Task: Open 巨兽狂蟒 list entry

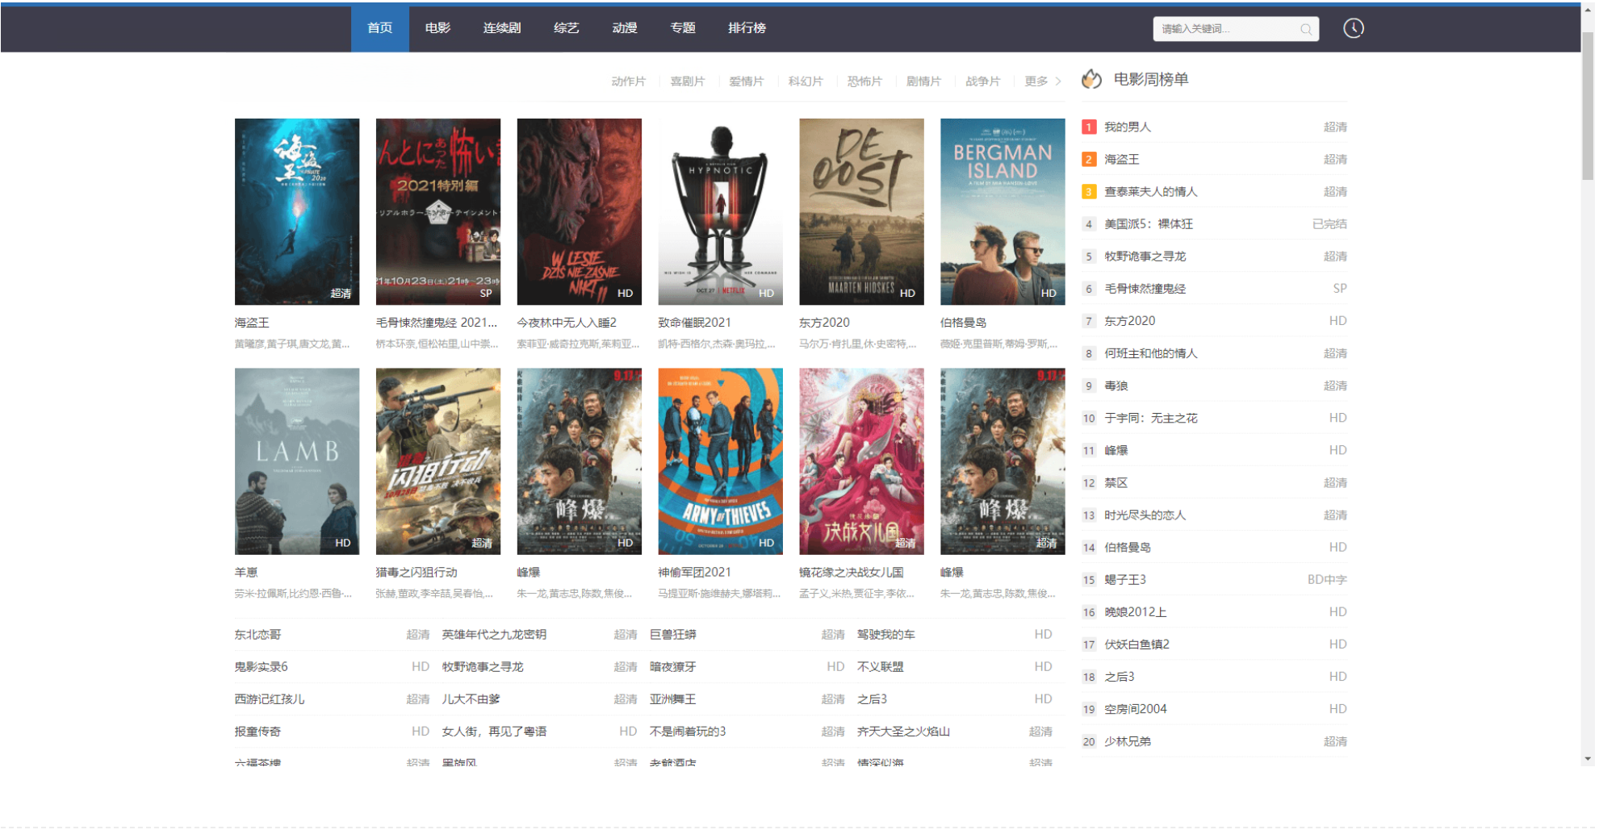Action: (672, 635)
